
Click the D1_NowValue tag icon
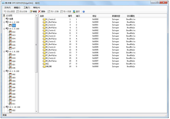(44, 22)
